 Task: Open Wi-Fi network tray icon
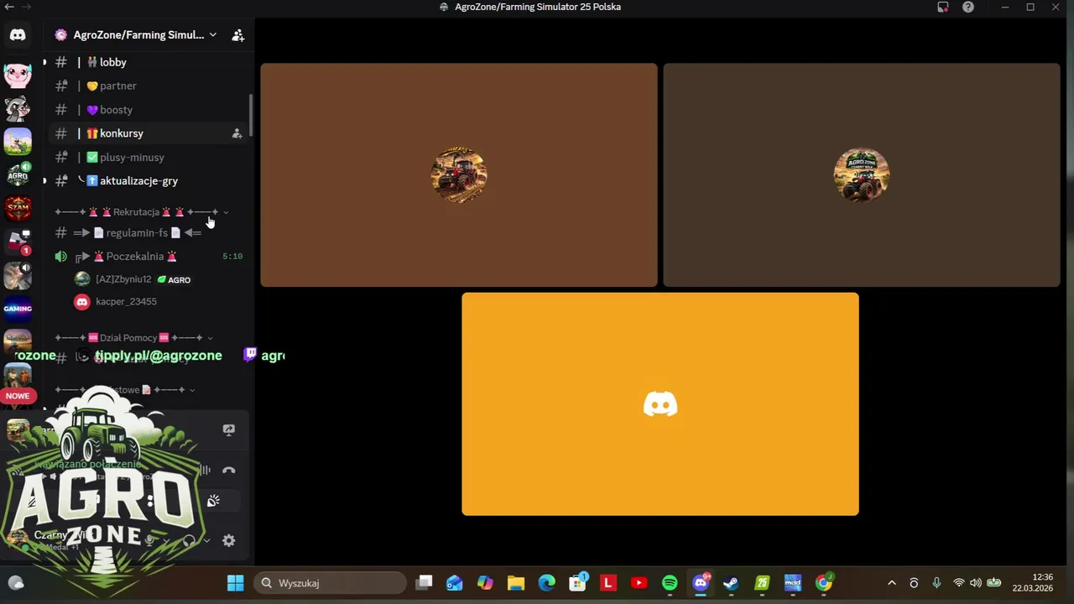click(x=958, y=583)
